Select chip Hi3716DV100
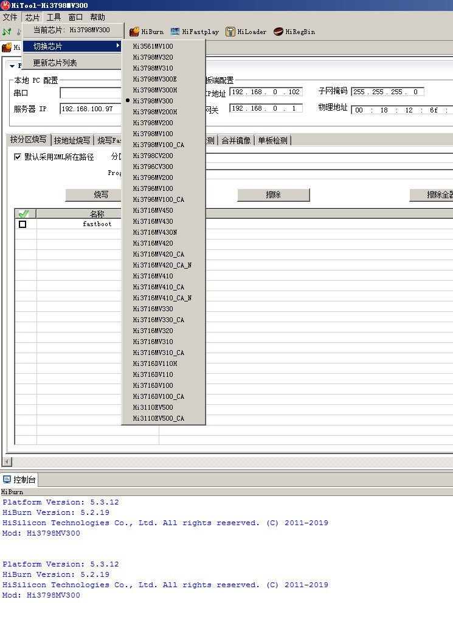 (x=164, y=385)
